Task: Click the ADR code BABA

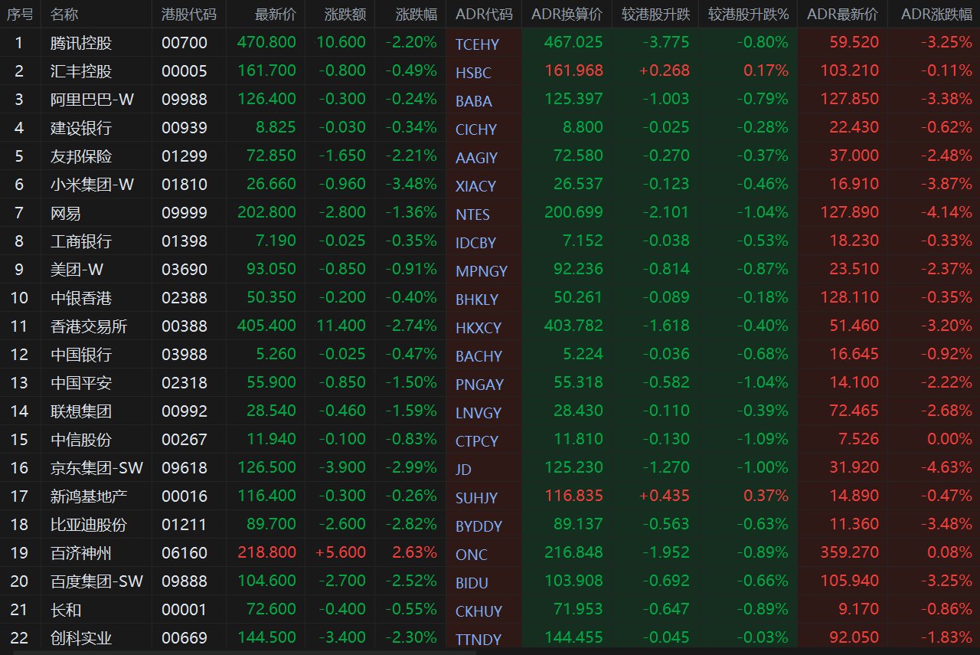Action: click(x=474, y=101)
